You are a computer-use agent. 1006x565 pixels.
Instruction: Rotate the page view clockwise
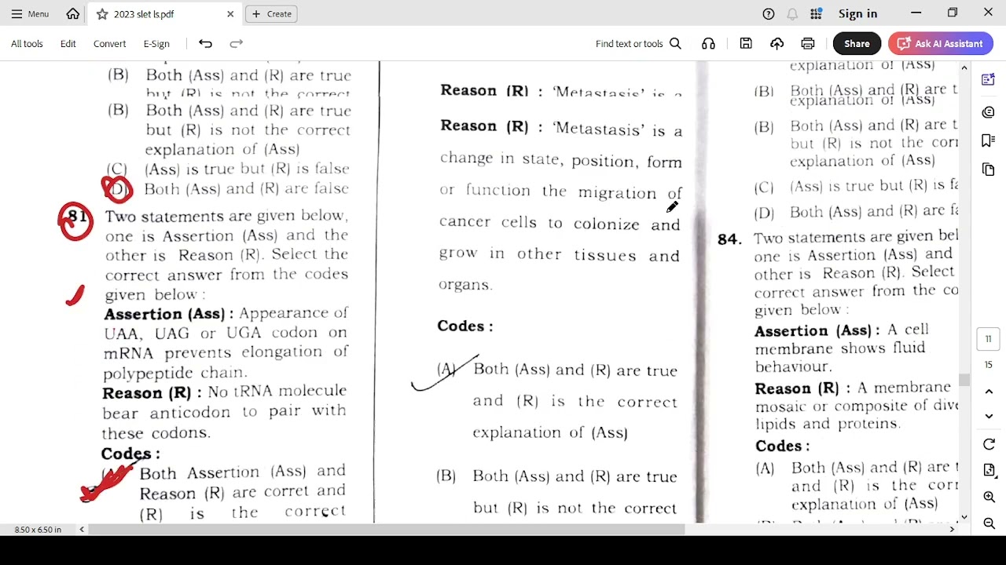989,445
